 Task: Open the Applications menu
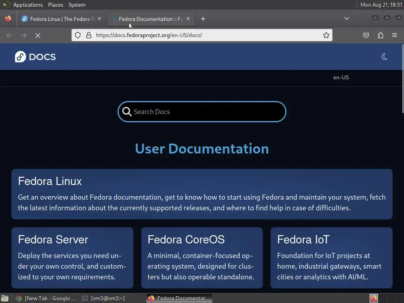pyautogui.click(x=28, y=5)
